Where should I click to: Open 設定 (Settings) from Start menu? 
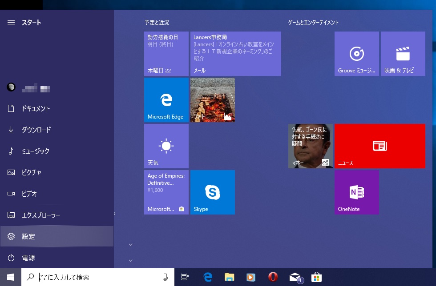click(57, 236)
